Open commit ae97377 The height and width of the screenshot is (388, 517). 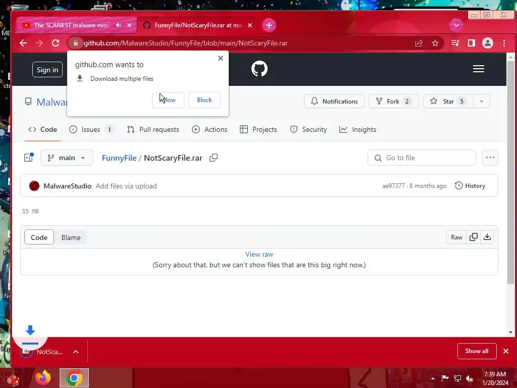393,186
